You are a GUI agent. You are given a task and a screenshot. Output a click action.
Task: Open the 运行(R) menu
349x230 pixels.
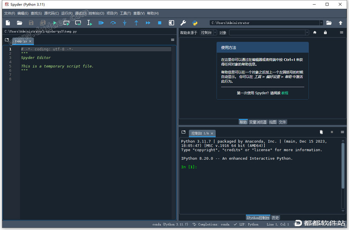(67, 13)
